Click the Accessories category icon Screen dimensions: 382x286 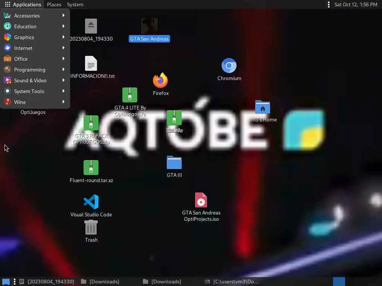tap(7, 16)
